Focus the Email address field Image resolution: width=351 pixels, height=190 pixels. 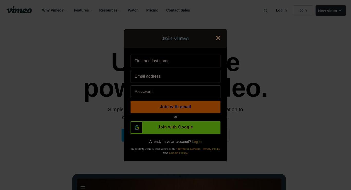click(175, 76)
